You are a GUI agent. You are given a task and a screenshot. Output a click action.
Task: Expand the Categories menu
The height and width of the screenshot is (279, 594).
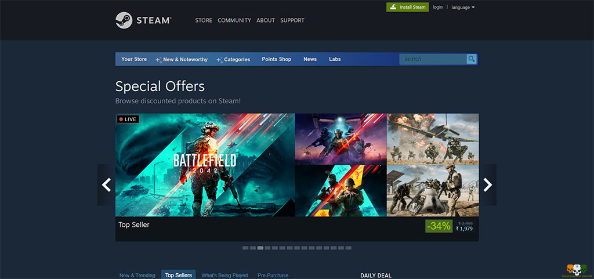coord(237,59)
